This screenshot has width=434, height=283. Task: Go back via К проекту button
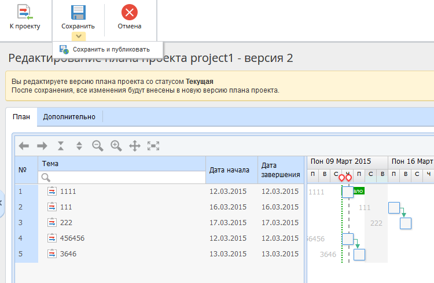(x=25, y=17)
